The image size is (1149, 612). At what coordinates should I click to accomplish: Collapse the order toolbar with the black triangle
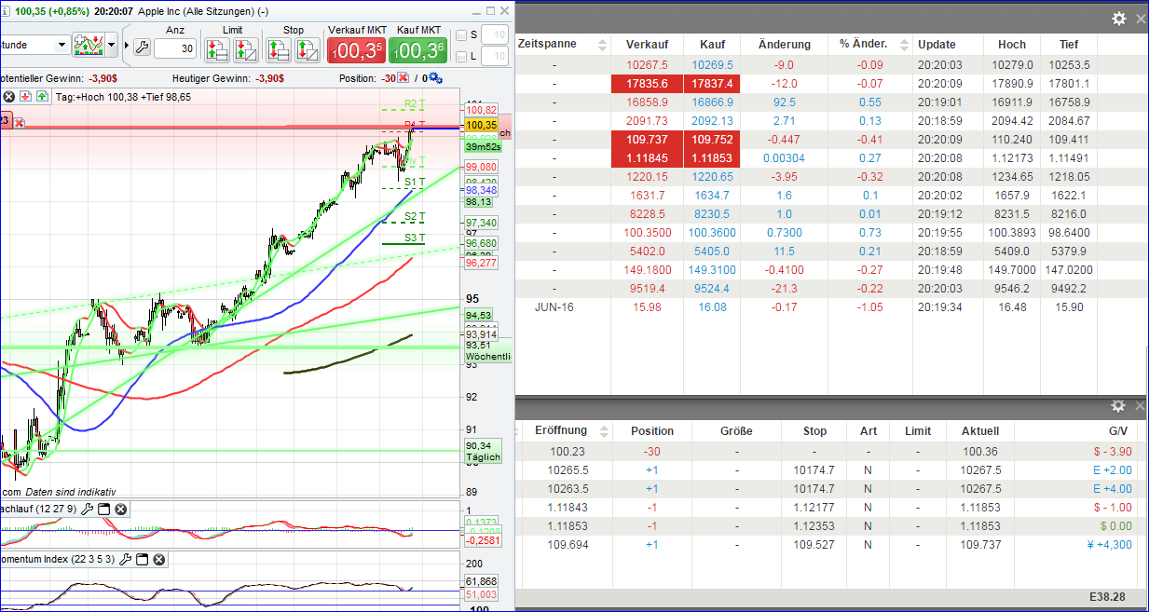127,46
